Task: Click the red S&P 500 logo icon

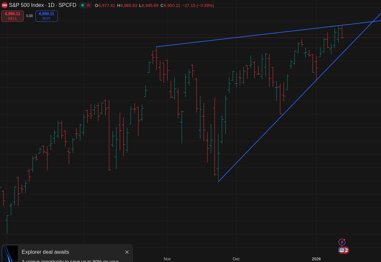Action: pos(4,5)
